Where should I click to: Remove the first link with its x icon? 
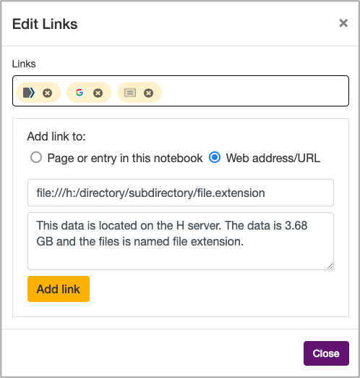click(x=47, y=93)
